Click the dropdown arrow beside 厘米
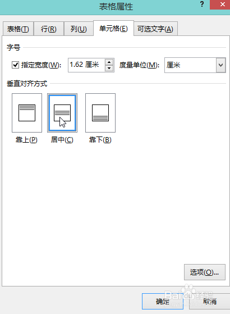 [221, 65]
